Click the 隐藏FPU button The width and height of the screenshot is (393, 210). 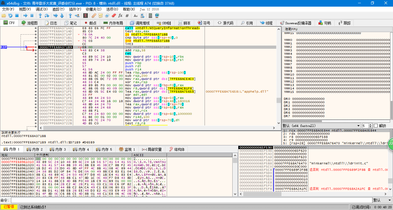tap(291, 29)
